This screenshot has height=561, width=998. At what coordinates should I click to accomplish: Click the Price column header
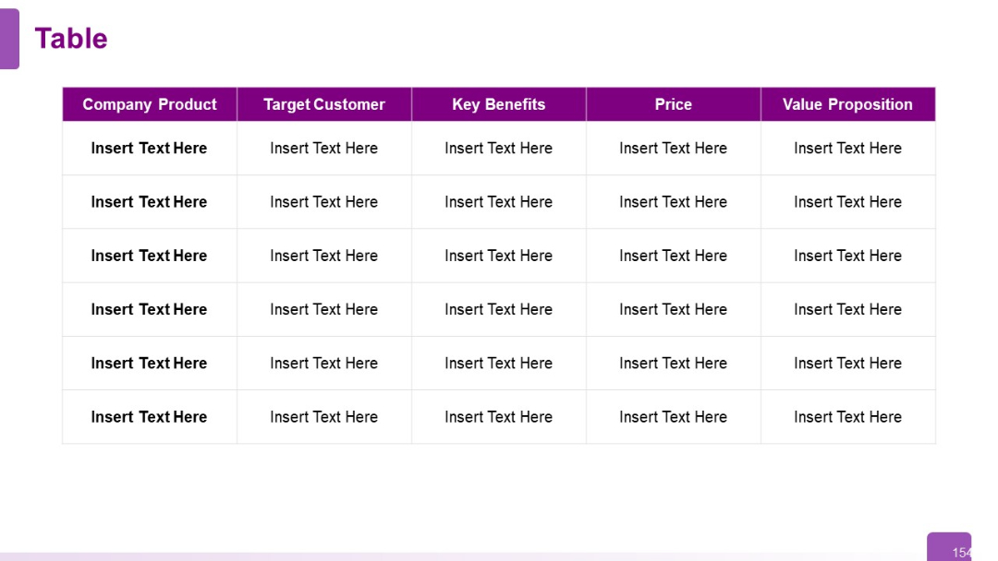pyautogui.click(x=674, y=104)
